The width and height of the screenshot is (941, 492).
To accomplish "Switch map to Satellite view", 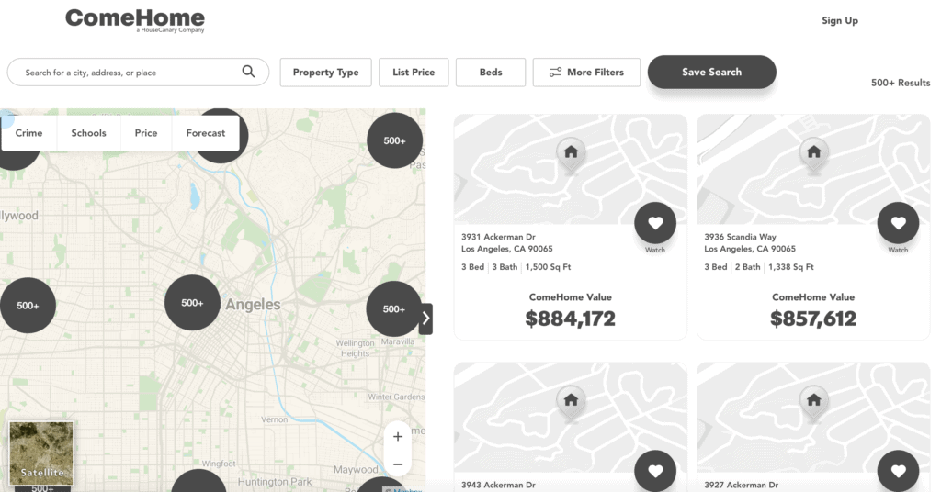I will (41, 453).
